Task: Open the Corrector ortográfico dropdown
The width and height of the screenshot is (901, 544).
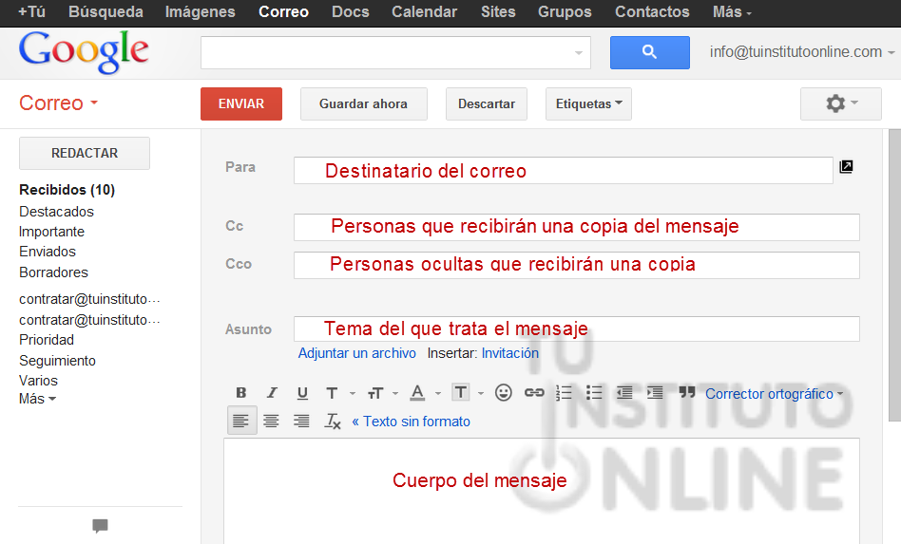Action: [774, 394]
